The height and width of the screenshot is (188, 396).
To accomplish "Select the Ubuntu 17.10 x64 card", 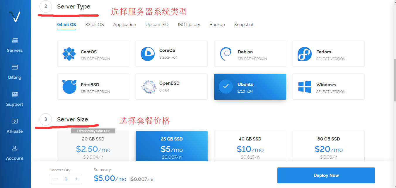I will (250, 87).
